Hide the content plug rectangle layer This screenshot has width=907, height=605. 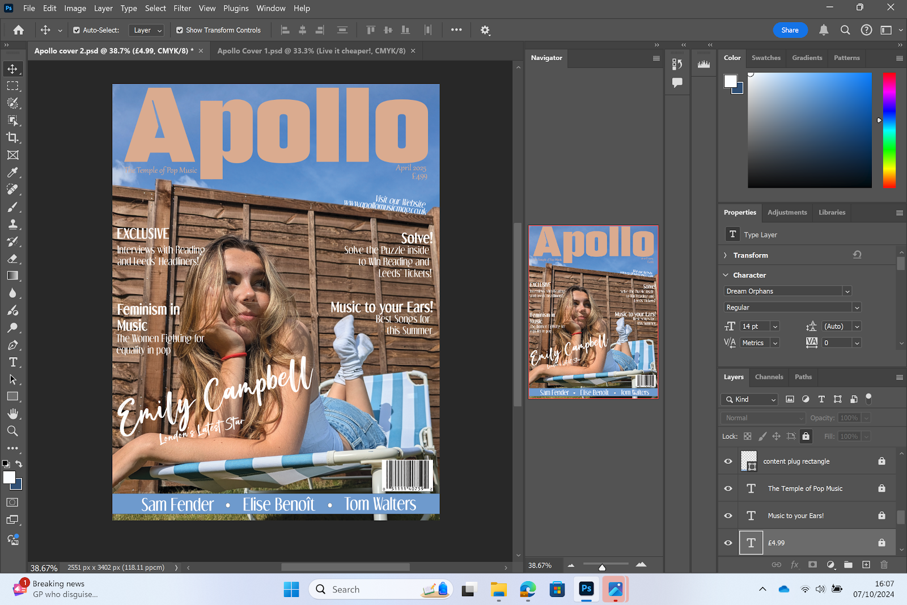pyautogui.click(x=728, y=461)
